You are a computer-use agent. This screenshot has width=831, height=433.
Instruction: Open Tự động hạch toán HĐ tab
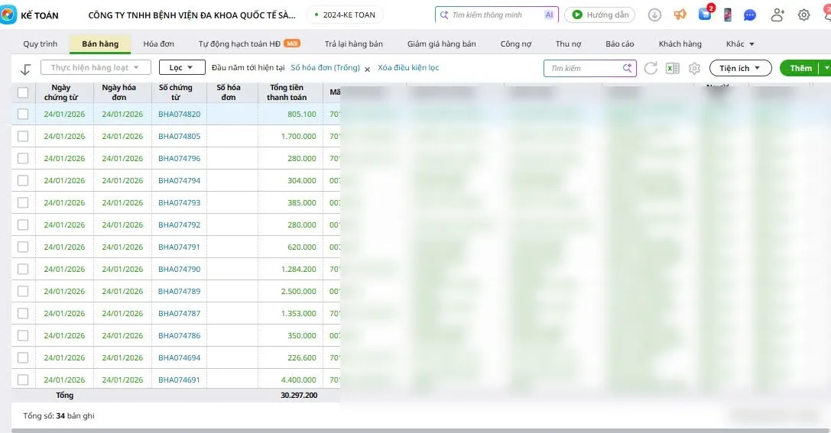point(249,44)
